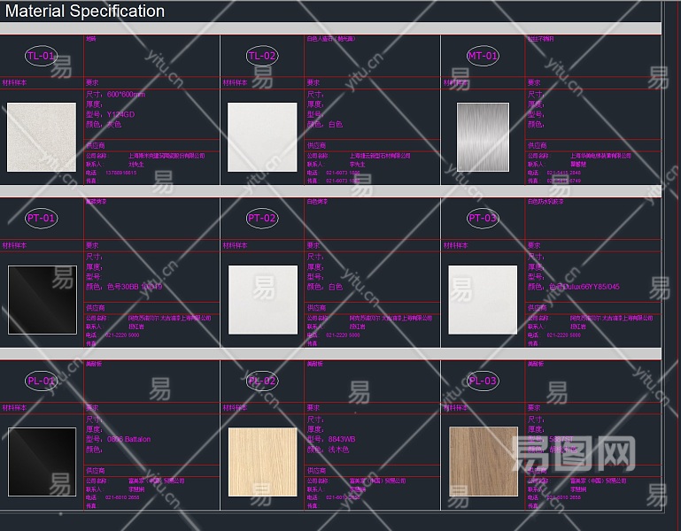Click the PL-02 oval material tag
The image size is (681, 531).
click(x=262, y=381)
